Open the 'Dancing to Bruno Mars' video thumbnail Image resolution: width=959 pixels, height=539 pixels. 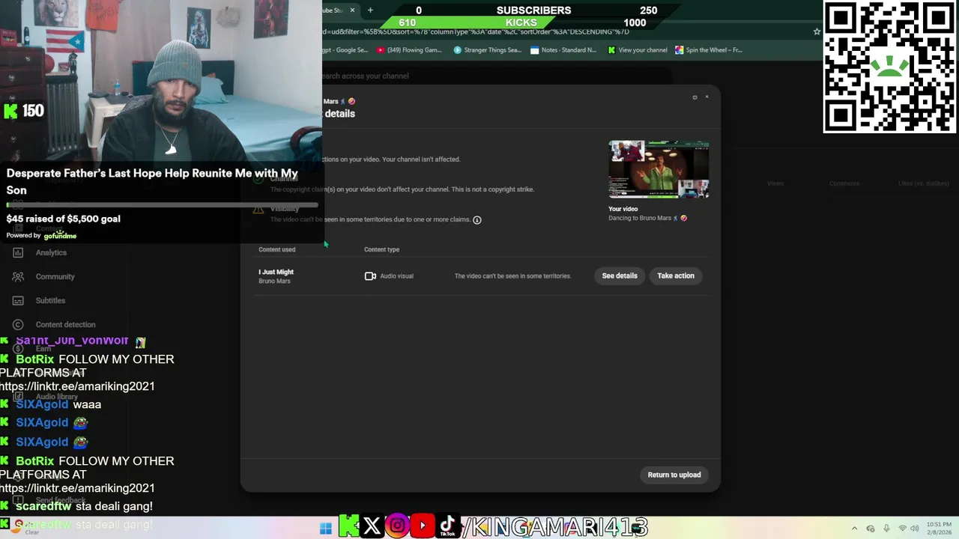(x=659, y=170)
